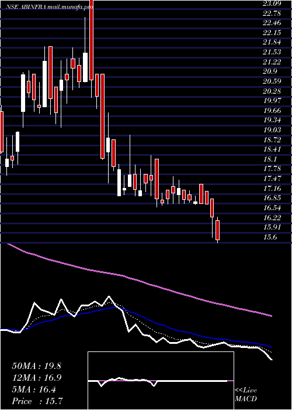
Task: Click the <<Live MACD label
Action: pyautogui.click(x=246, y=395)
